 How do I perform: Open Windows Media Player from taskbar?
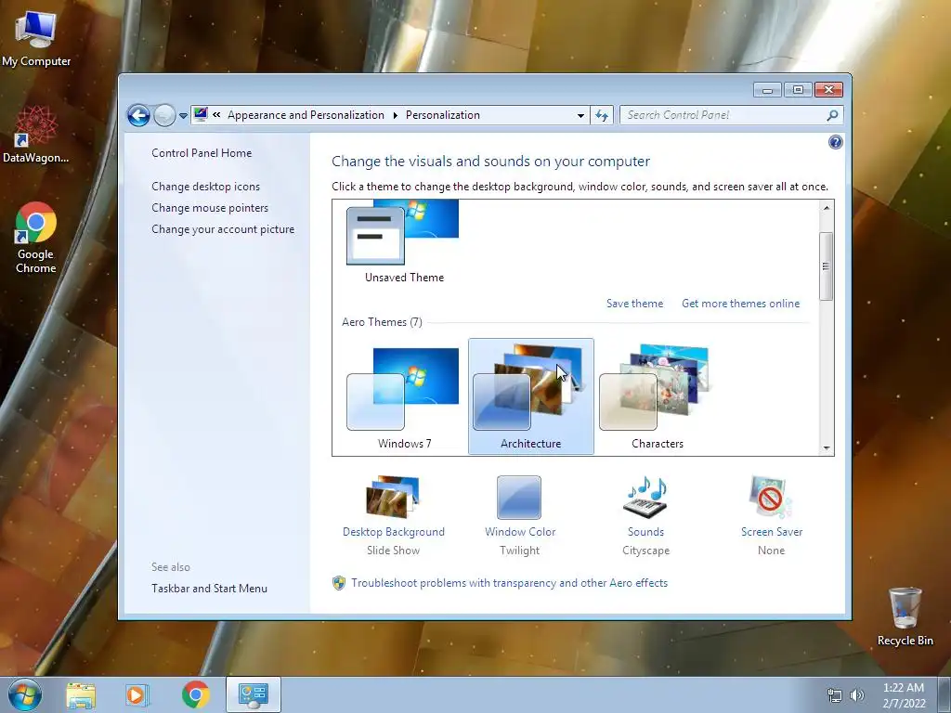(x=137, y=694)
